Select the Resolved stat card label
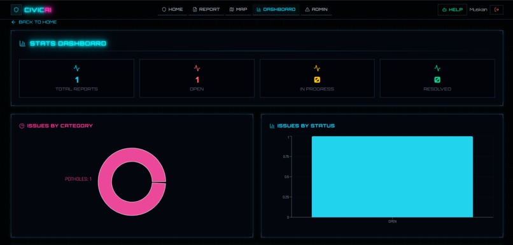This screenshot has height=245, width=513. pos(437,89)
